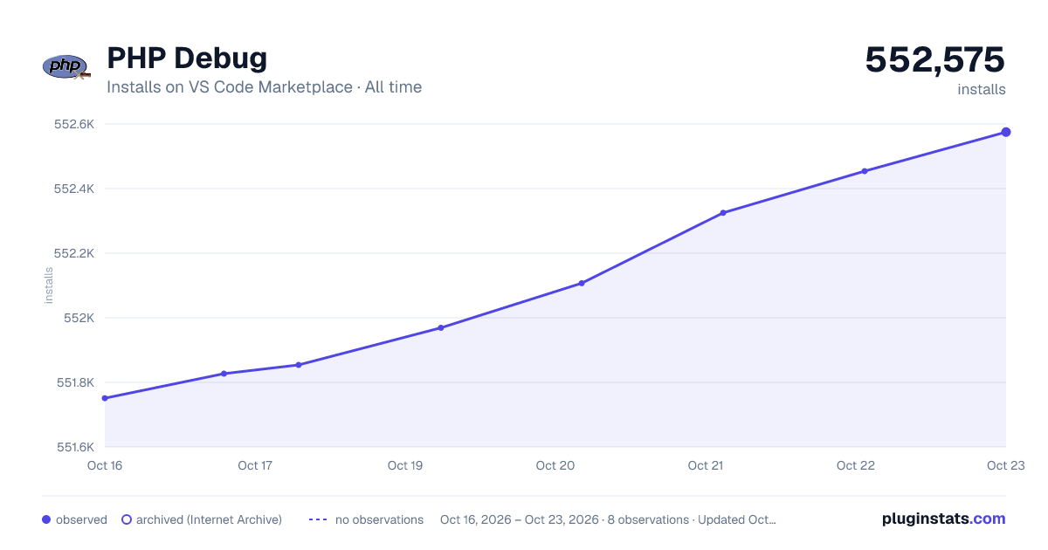Screen dimensions: 1048x550
Task: Click the Oct 22 x-axis label
Action: point(856,465)
